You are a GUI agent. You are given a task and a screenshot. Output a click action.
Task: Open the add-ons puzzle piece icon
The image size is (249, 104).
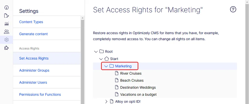point(6,48)
